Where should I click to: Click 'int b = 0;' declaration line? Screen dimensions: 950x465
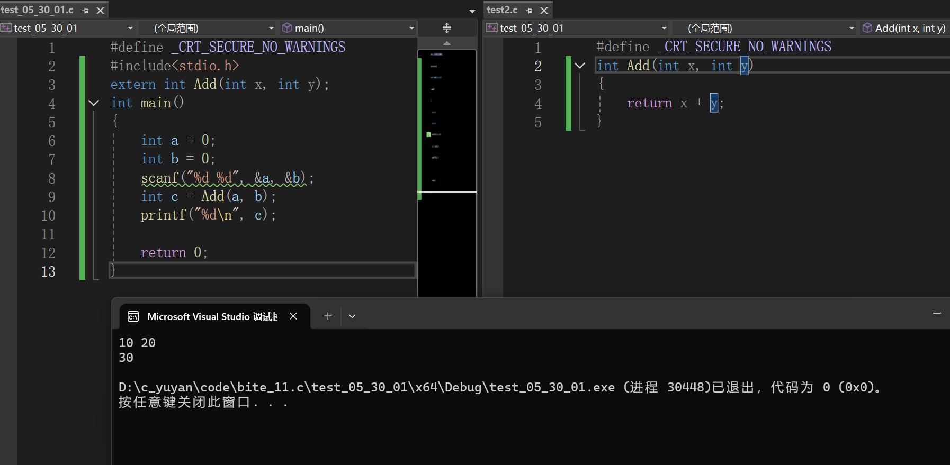178,159
